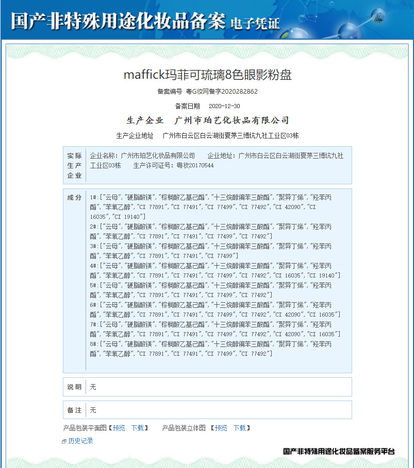
Task: Click the 7# ingredient list entry
Action: pyautogui.click(x=215, y=329)
